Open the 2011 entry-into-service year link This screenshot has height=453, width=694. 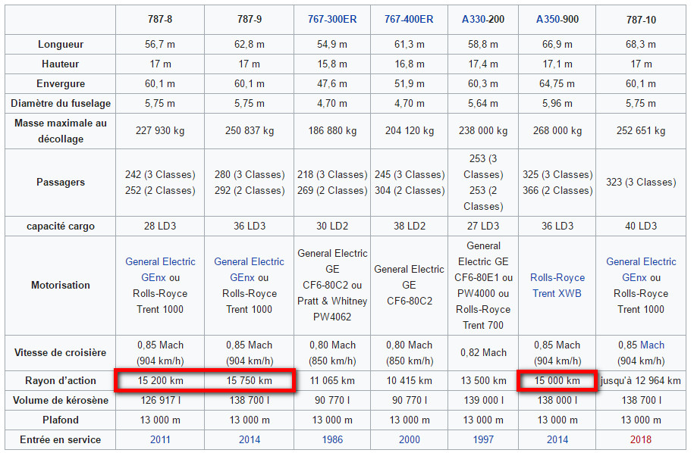pos(160,439)
